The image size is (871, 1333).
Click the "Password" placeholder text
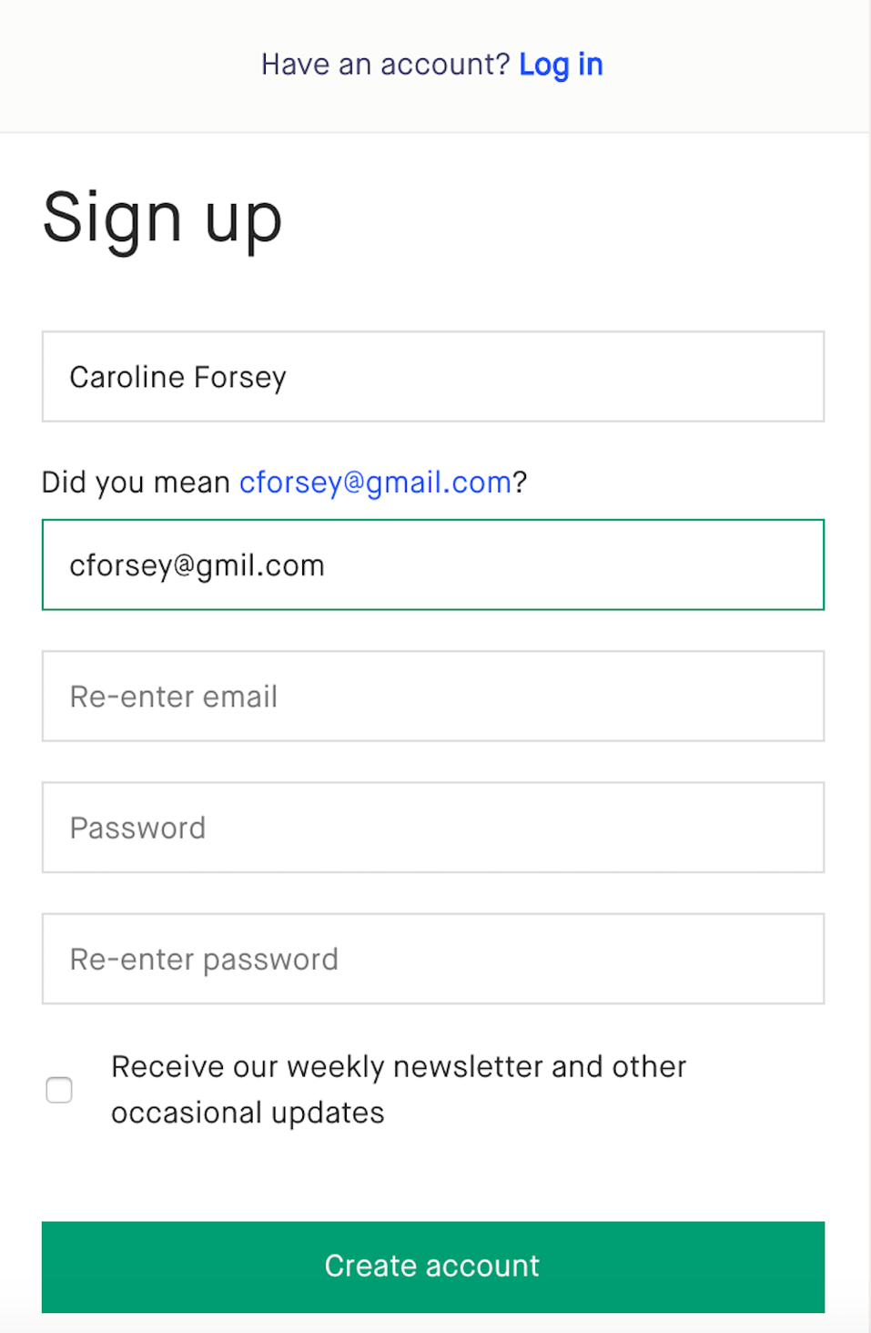[x=137, y=828]
